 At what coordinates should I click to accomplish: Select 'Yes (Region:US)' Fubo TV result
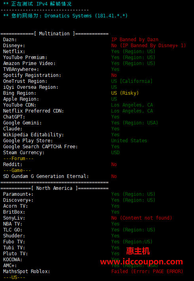point(132,242)
